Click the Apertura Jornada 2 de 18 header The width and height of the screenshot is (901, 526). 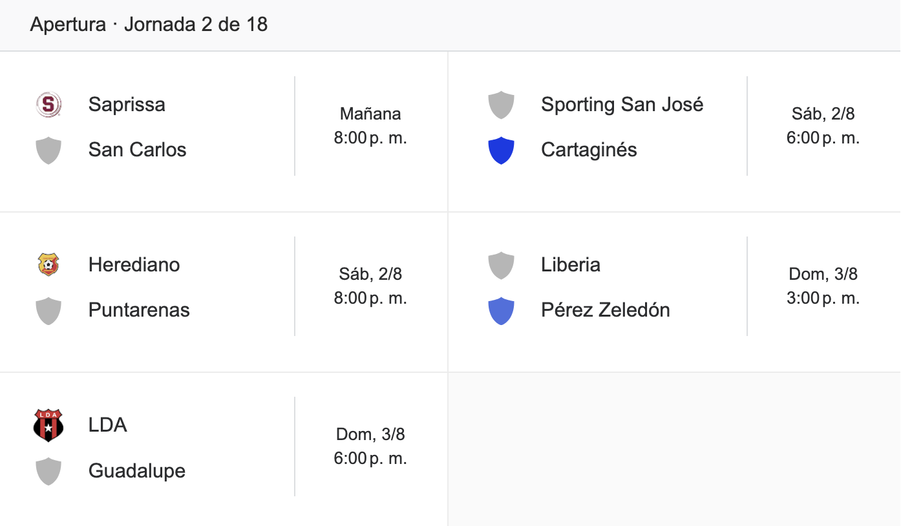[x=149, y=25]
